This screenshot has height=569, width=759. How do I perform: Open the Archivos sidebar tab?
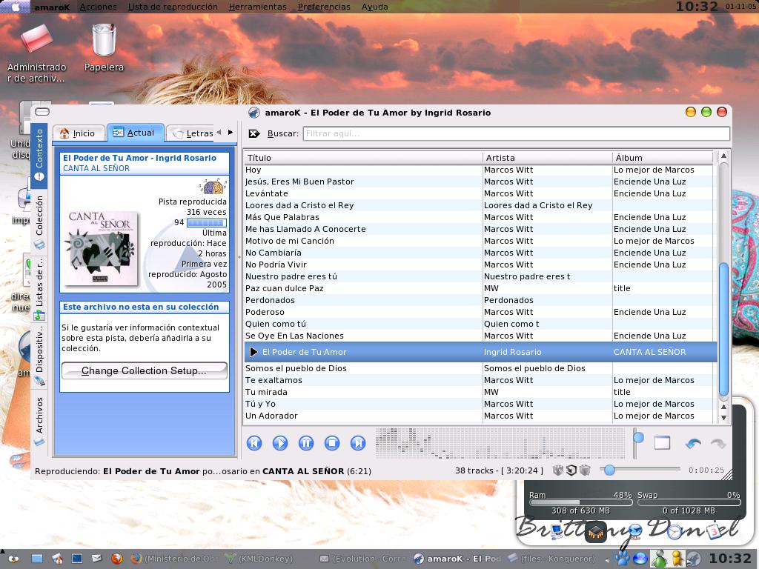click(x=40, y=421)
